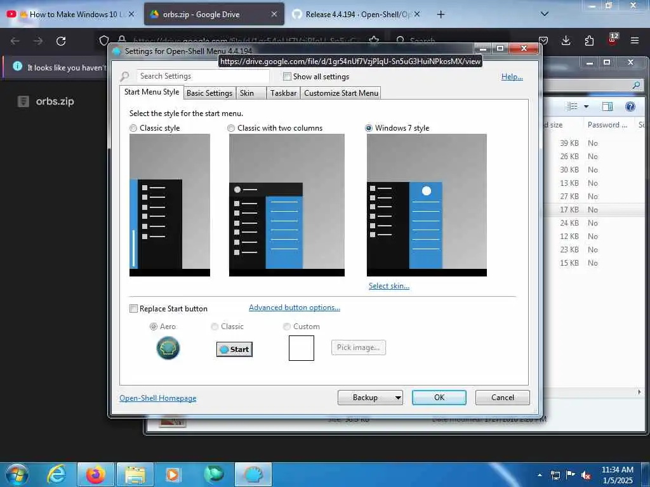Click the Windows 7 style preview thumbnail
650x487 pixels.
pyautogui.click(x=427, y=205)
